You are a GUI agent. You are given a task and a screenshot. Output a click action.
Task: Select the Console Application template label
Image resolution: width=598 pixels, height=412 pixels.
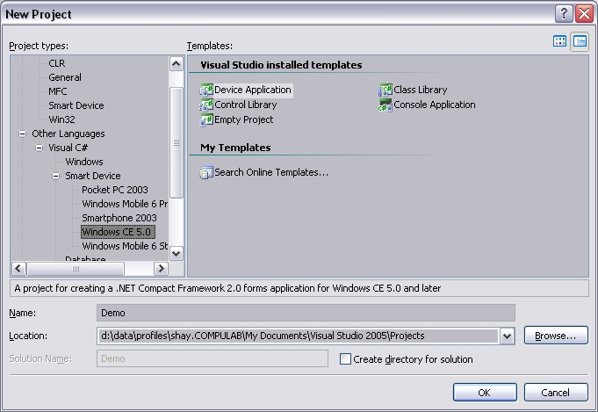click(x=435, y=105)
